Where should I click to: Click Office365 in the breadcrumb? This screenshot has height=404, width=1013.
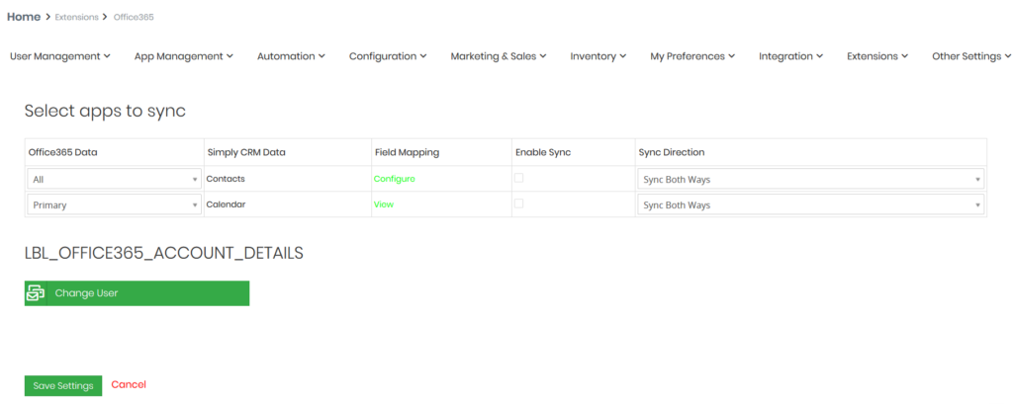tap(134, 18)
